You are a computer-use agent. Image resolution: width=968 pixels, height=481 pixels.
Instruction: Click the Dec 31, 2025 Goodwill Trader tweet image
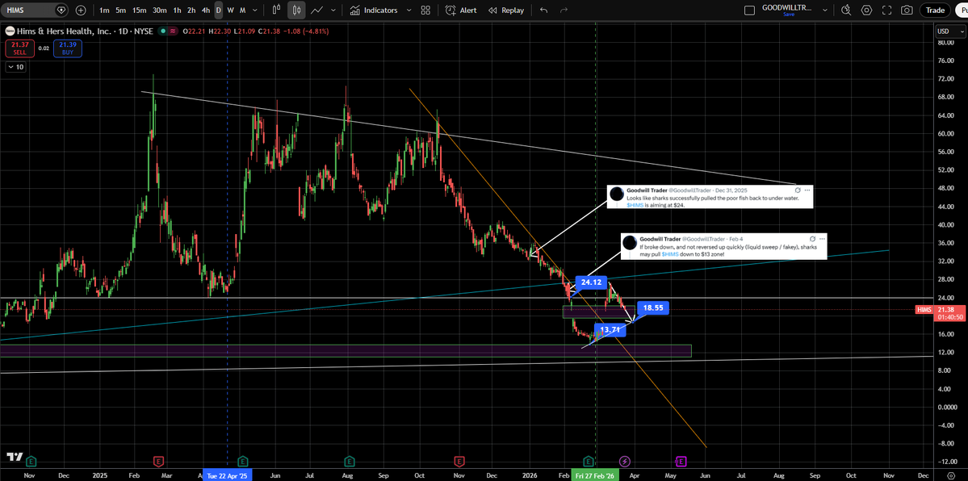[710, 196]
